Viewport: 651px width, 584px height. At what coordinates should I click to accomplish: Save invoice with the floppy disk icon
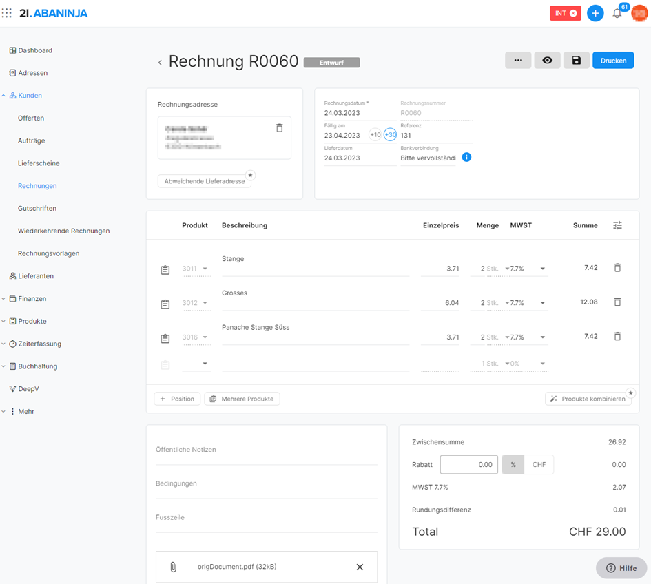577,61
